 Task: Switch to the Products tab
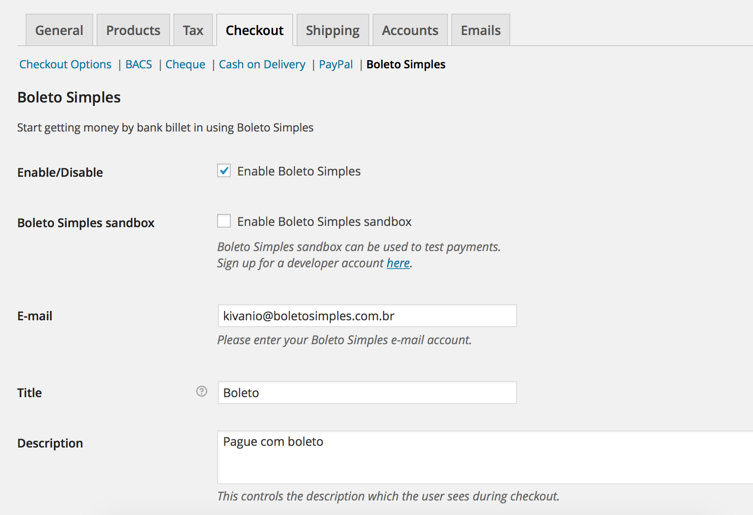click(133, 30)
